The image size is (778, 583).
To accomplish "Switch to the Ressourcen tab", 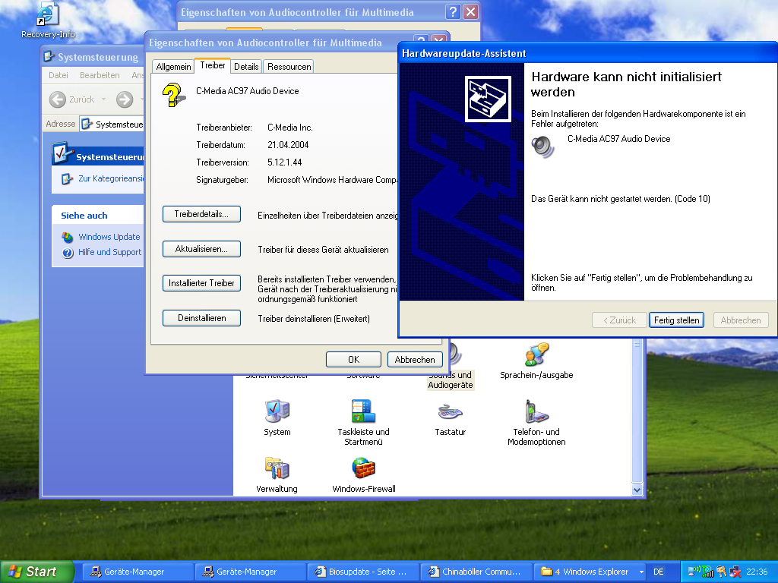I will point(289,67).
